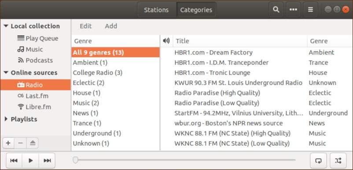Select Eclectic (2) genre
The width and height of the screenshot is (353, 170).
[115, 83]
